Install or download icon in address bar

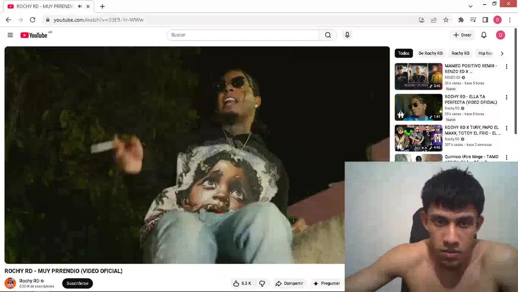422,19
